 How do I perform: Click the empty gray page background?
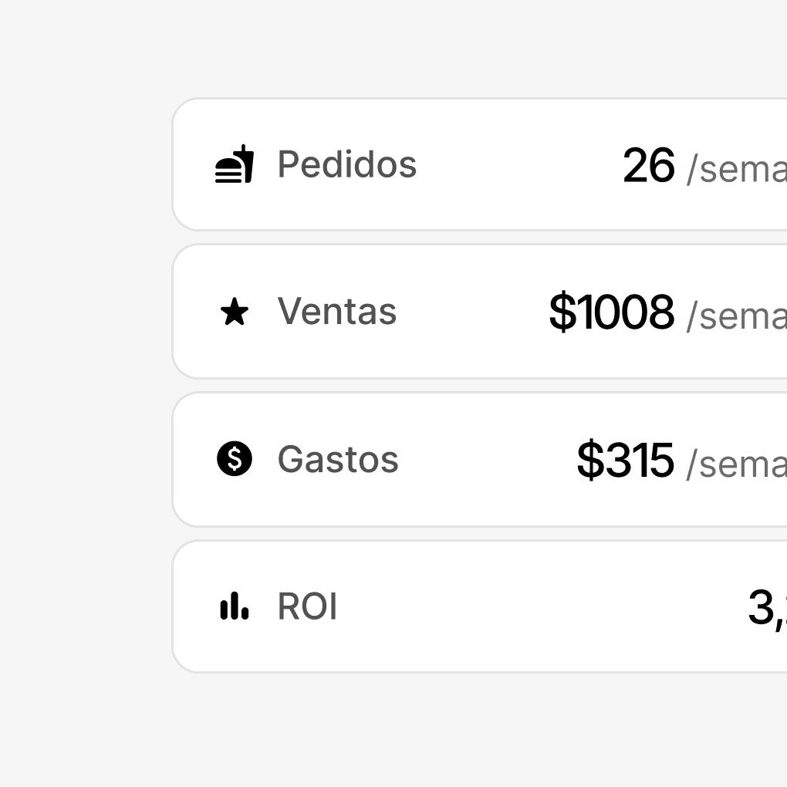85,386
